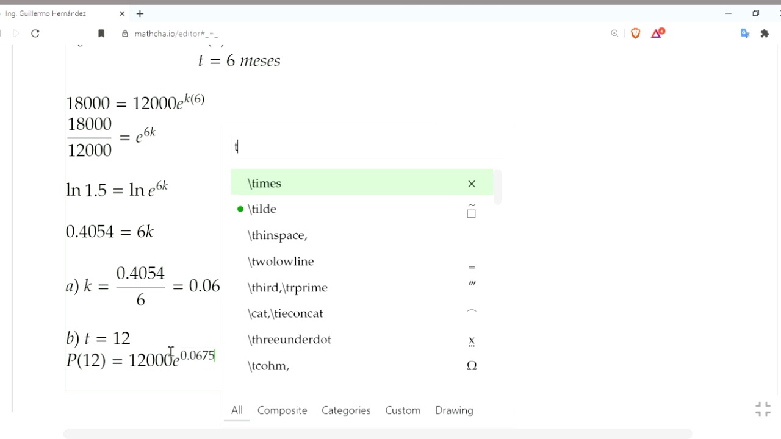Select the \times symbol suggestion
Image resolution: width=781 pixels, height=439 pixels.
click(x=362, y=183)
